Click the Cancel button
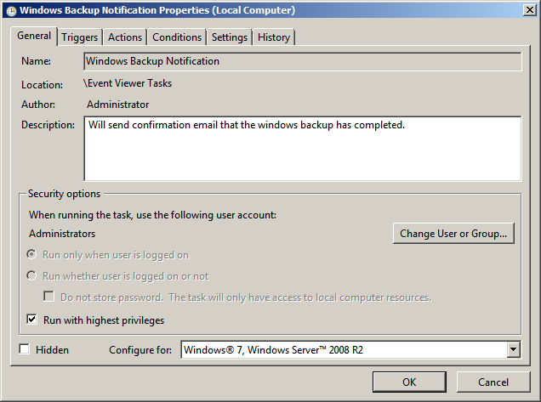Screen dimensions: 541x402 (493, 382)
